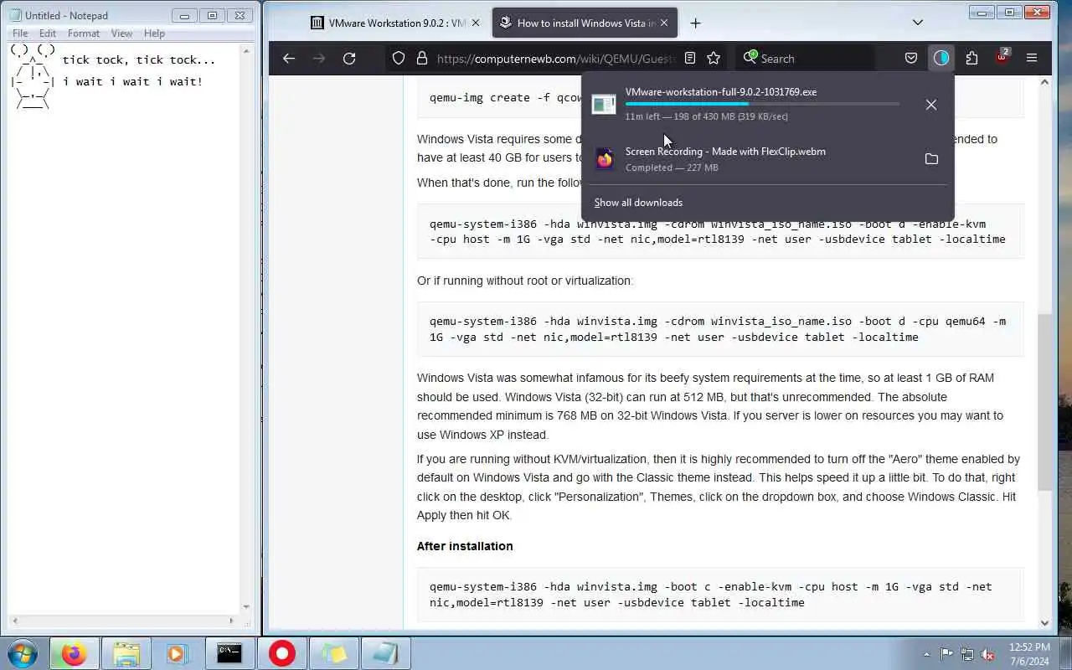Click Notepad horizontal scroll left arrow
Image resolution: width=1072 pixels, height=670 pixels.
(x=14, y=621)
